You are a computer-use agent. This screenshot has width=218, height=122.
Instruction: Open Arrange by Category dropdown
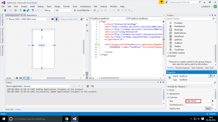click(x=177, y=87)
